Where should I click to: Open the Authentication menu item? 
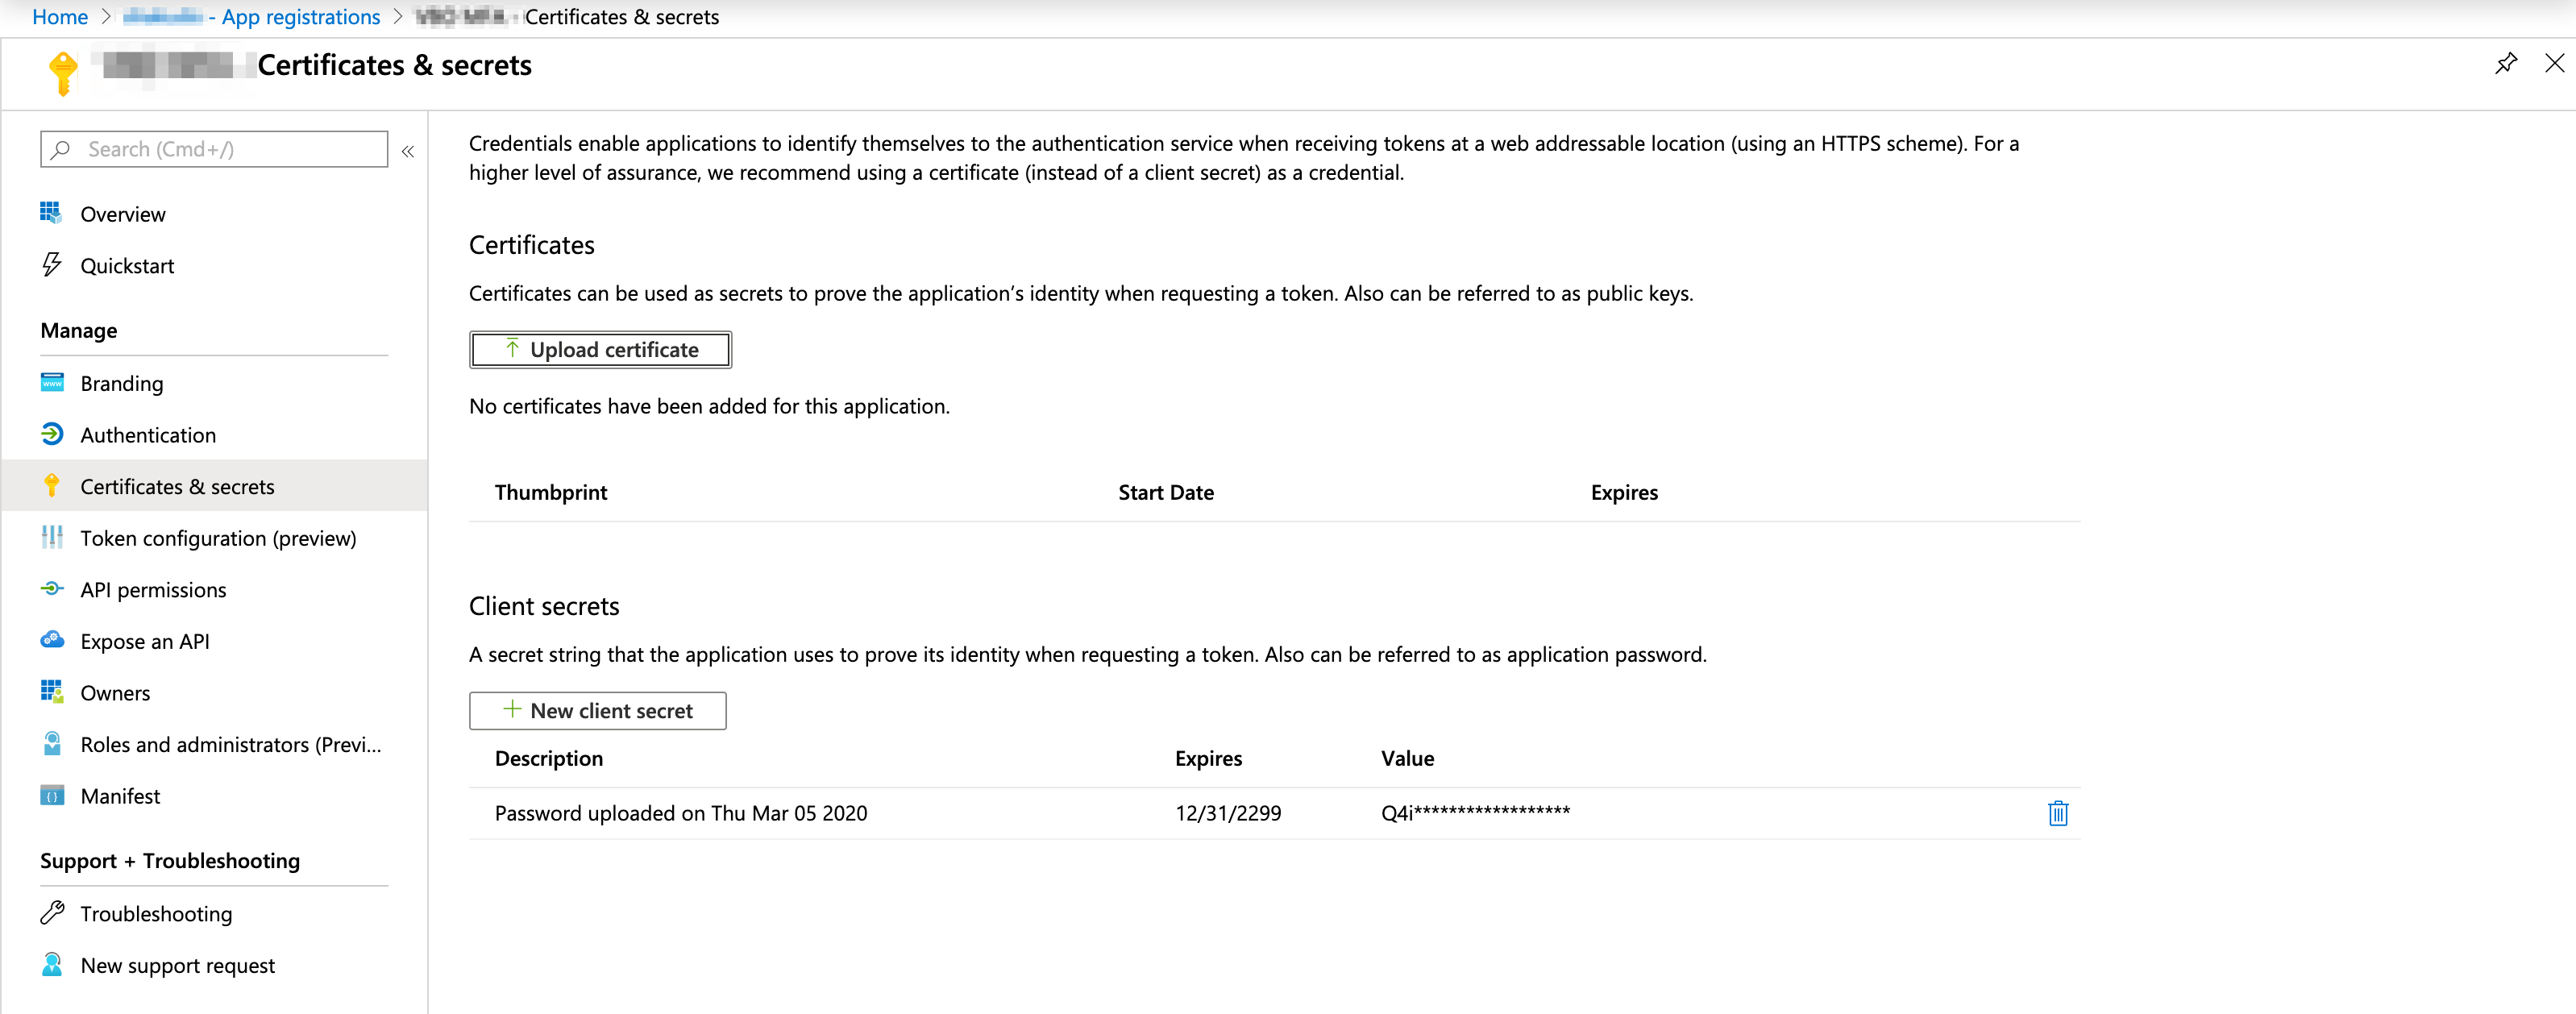point(148,435)
